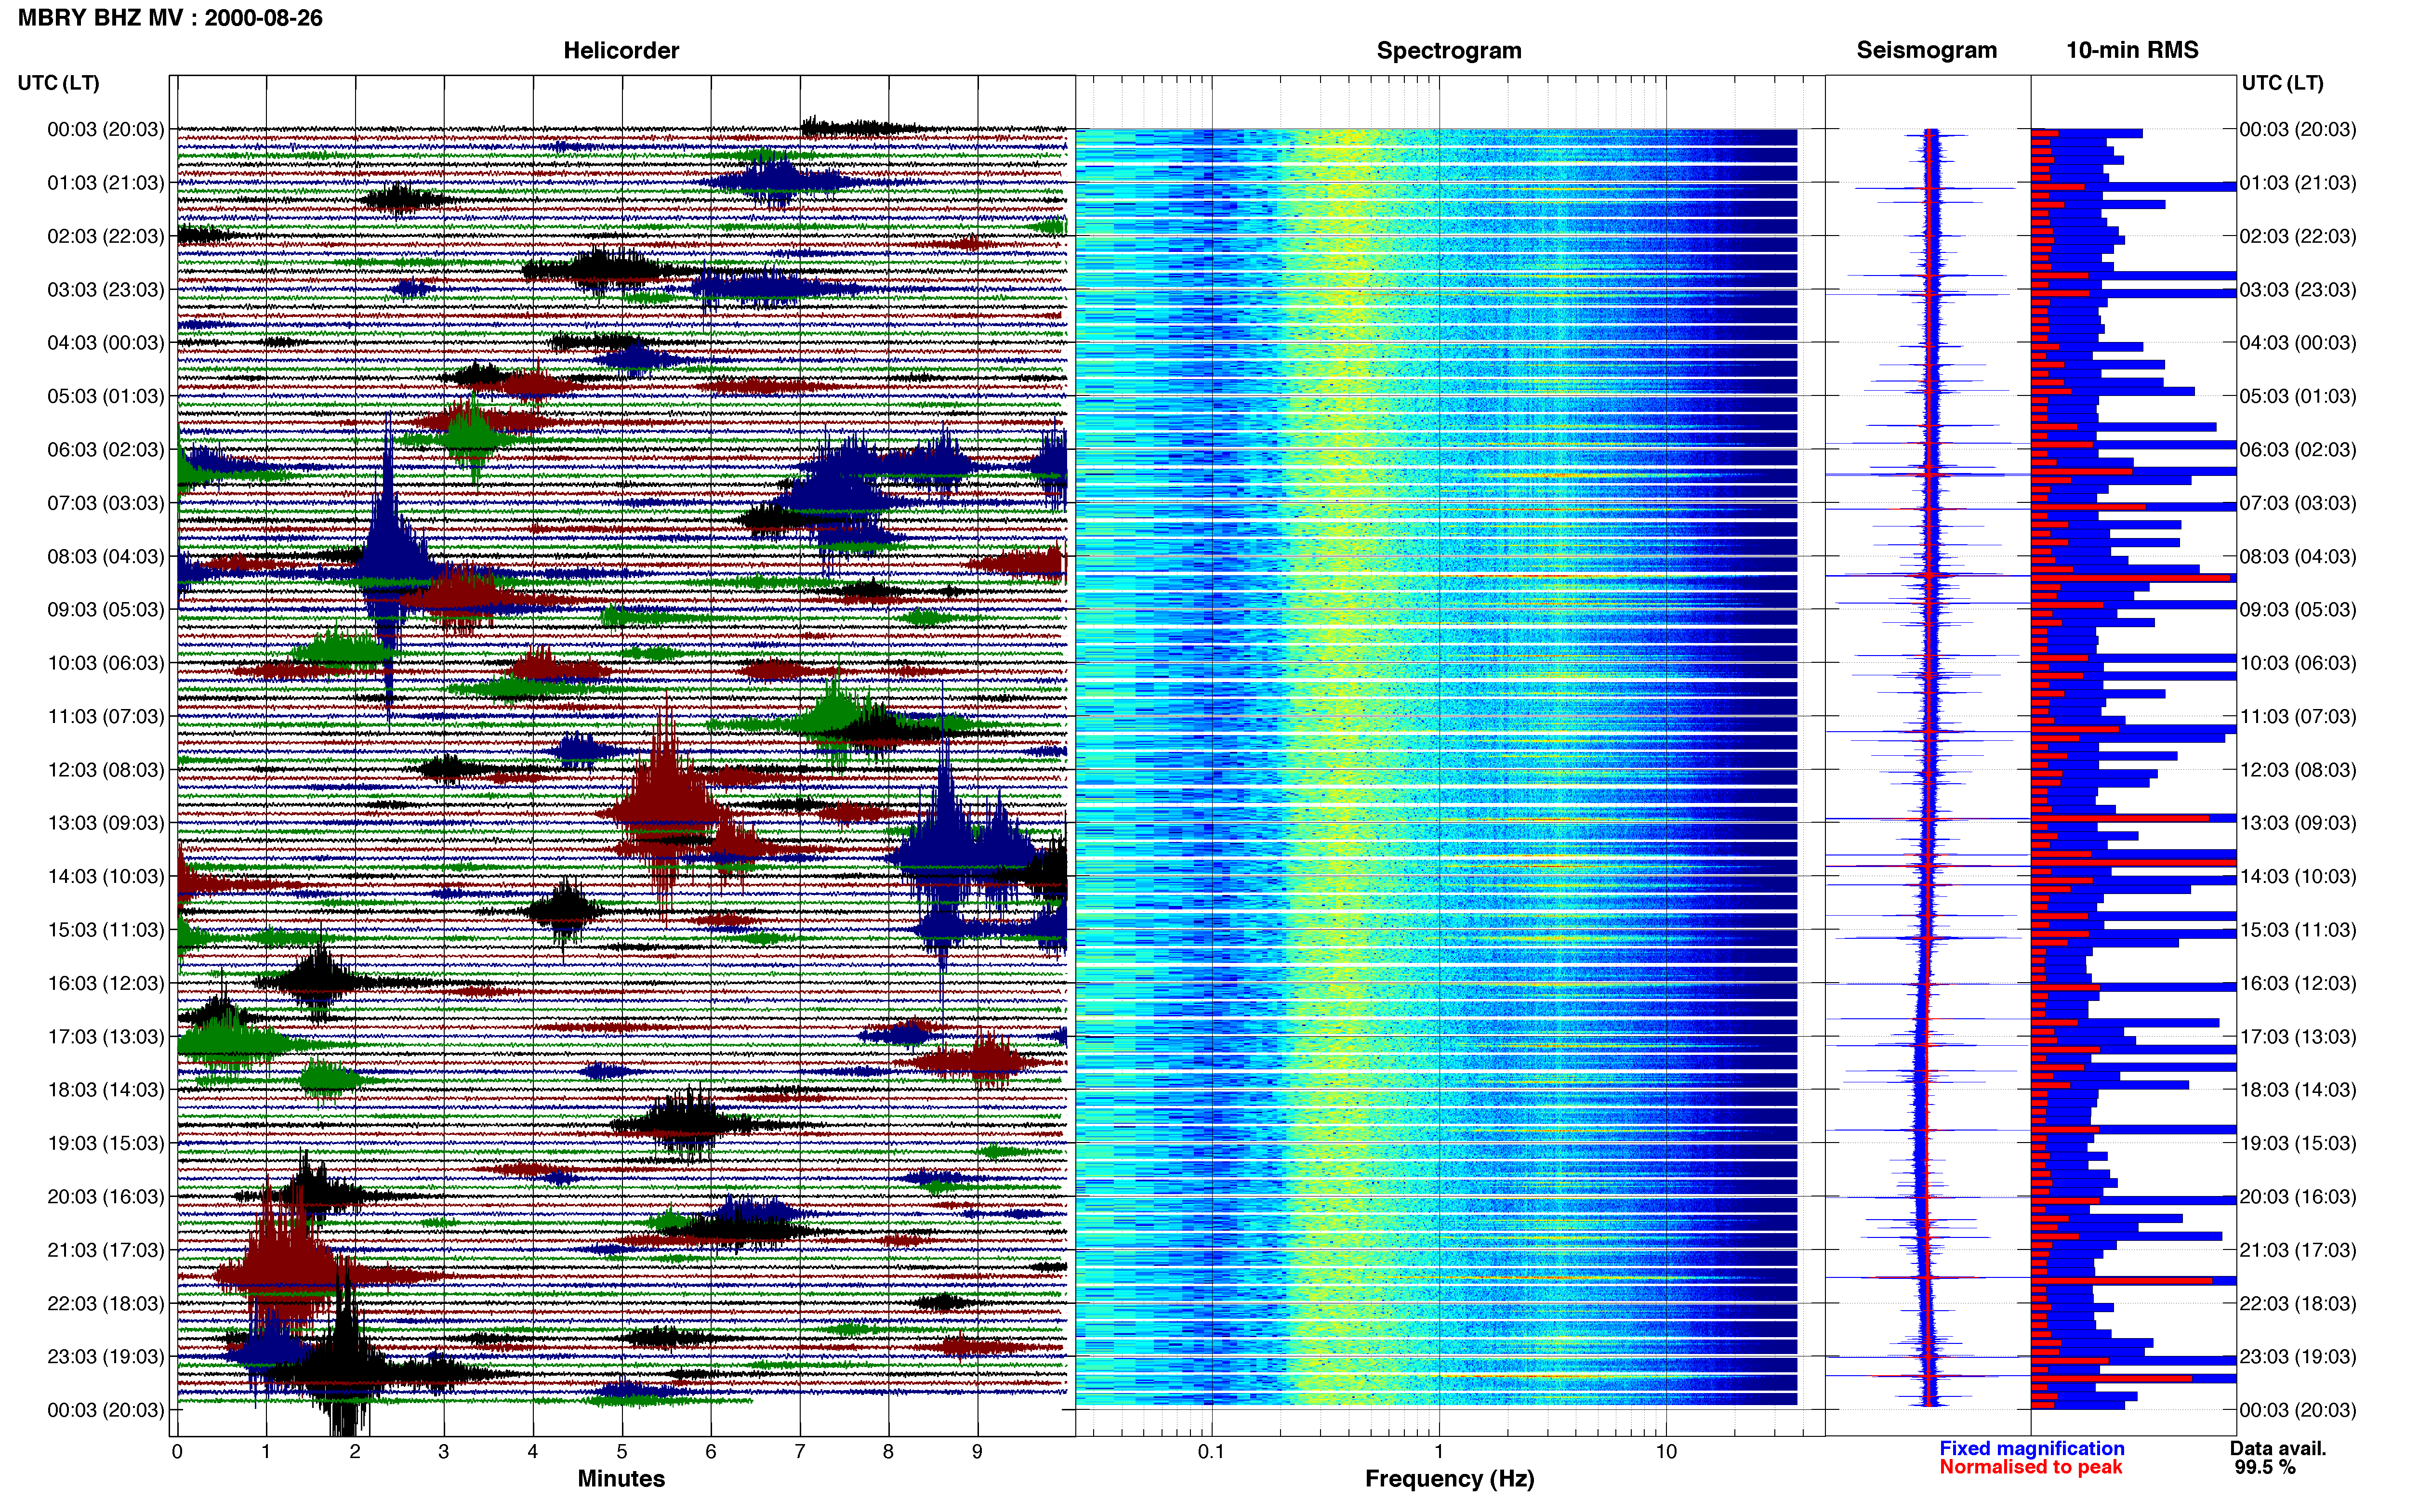The width and height of the screenshot is (2418, 1512).
Task: Click left time label '17:03 (13:03)'
Action: pos(105,1036)
